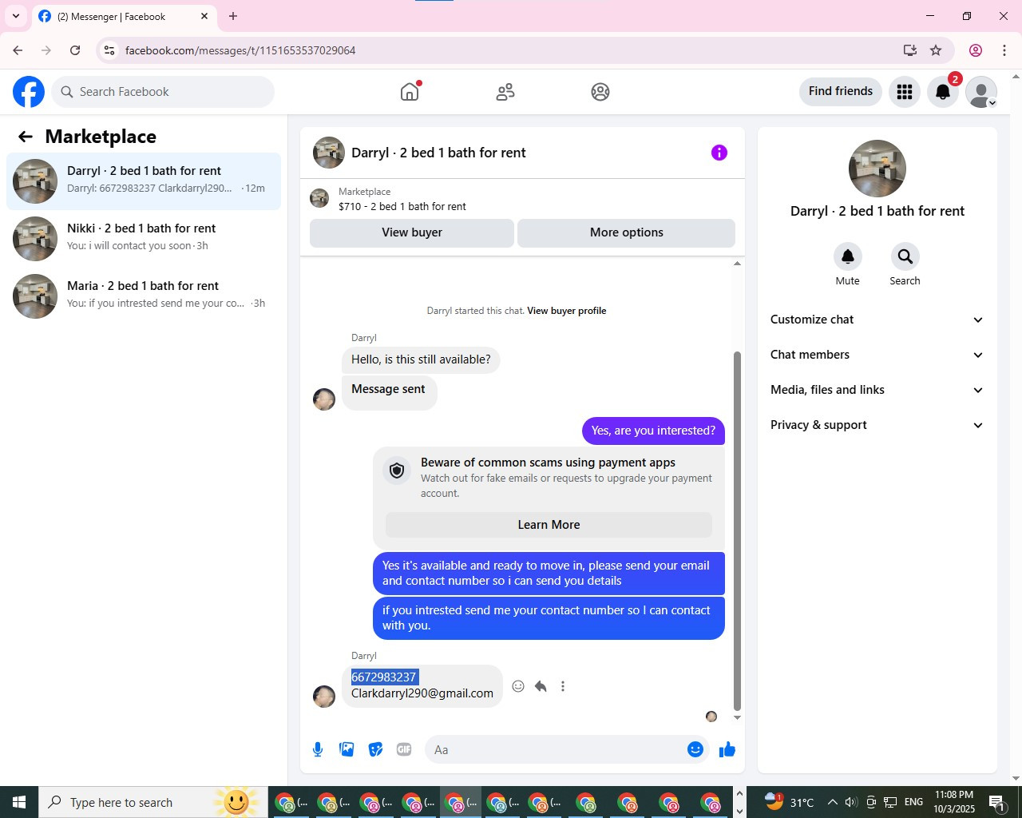The height and width of the screenshot is (818, 1022).
Task: Select the Nikki 2 bed 1 bath conversation
Action: pos(144,239)
